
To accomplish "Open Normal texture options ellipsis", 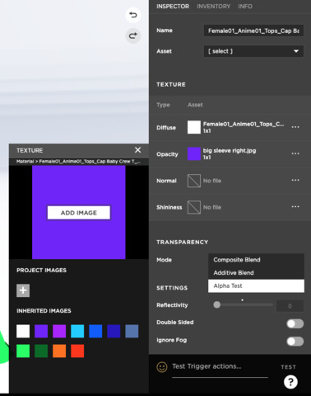I will point(295,180).
